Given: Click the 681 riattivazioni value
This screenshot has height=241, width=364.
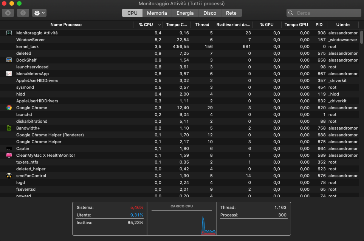Looking at the screenshot, I should click(x=246, y=46).
